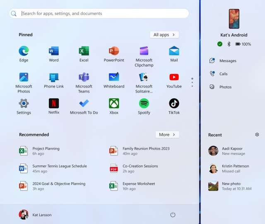This screenshot has height=224, width=265.
Task: Click the Pinned section heading
Action: [x=26, y=35]
